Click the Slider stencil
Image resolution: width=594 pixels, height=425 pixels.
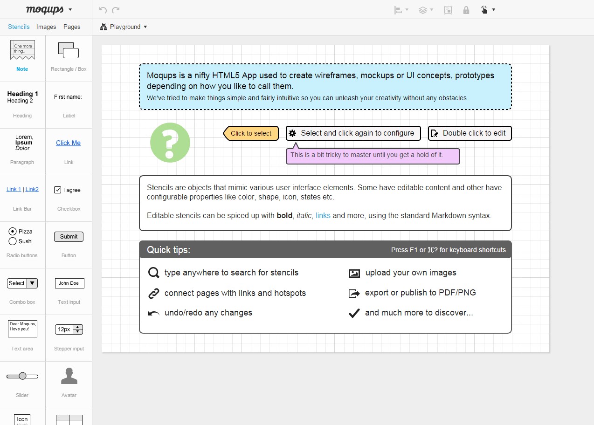click(x=22, y=376)
